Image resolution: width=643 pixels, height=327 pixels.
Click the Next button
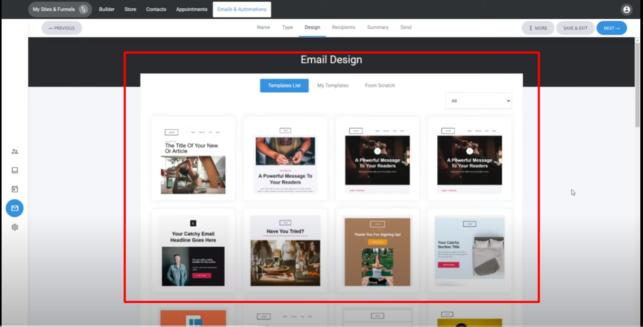tap(612, 28)
